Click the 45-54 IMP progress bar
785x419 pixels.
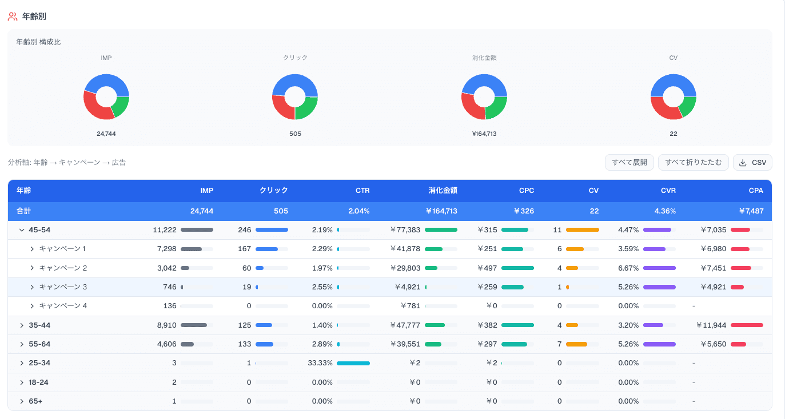point(197,230)
